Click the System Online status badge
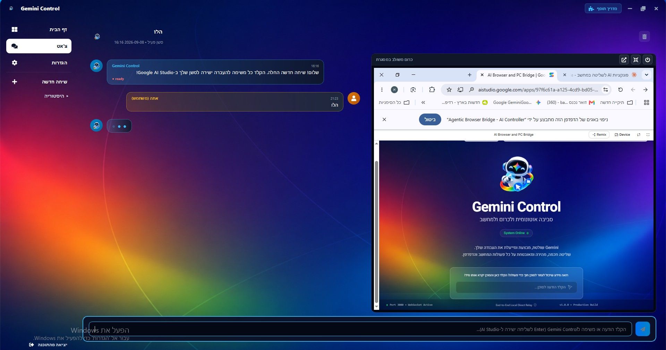 [x=516, y=233]
